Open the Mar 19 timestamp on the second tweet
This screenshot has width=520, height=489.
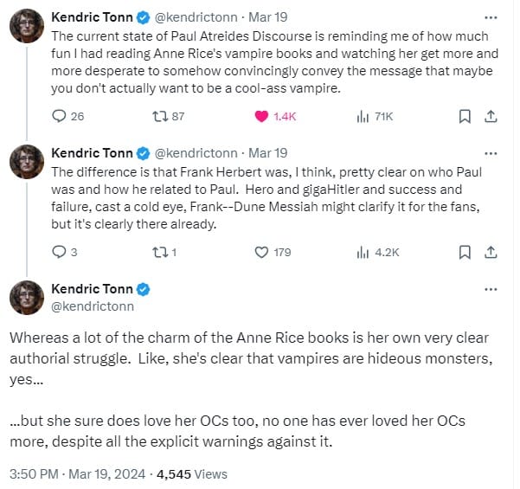(268, 153)
